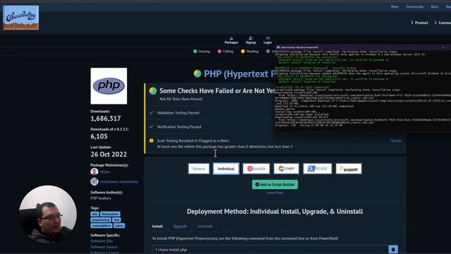Select the Generic deployment method
The image size is (451, 254).
(x=199, y=169)
